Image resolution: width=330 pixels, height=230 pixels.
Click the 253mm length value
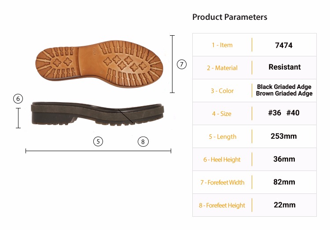tap(284, 136)
